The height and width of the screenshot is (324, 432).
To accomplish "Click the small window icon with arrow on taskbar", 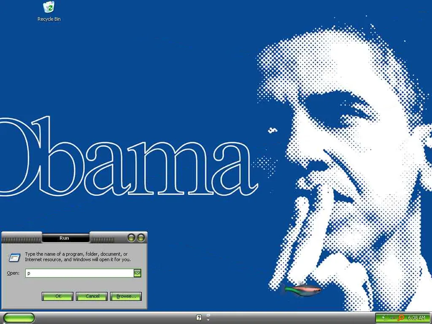I will pyautogui.click(x=208, y=317).
